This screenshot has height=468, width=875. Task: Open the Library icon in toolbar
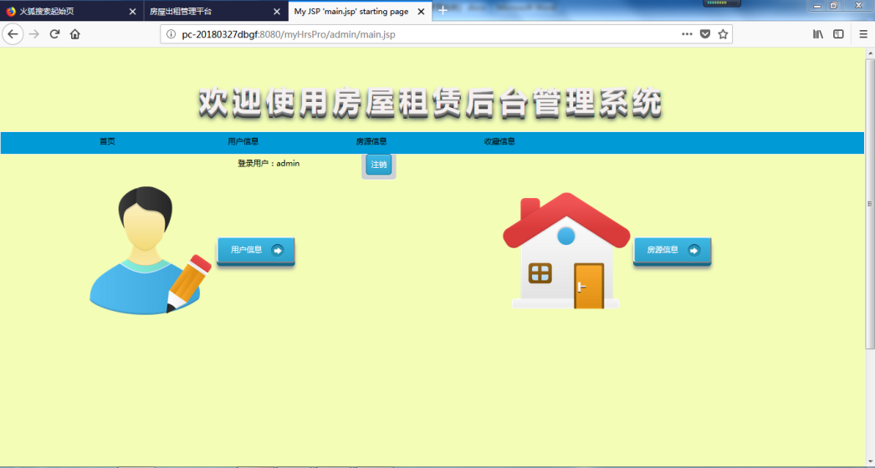(818, 34)
